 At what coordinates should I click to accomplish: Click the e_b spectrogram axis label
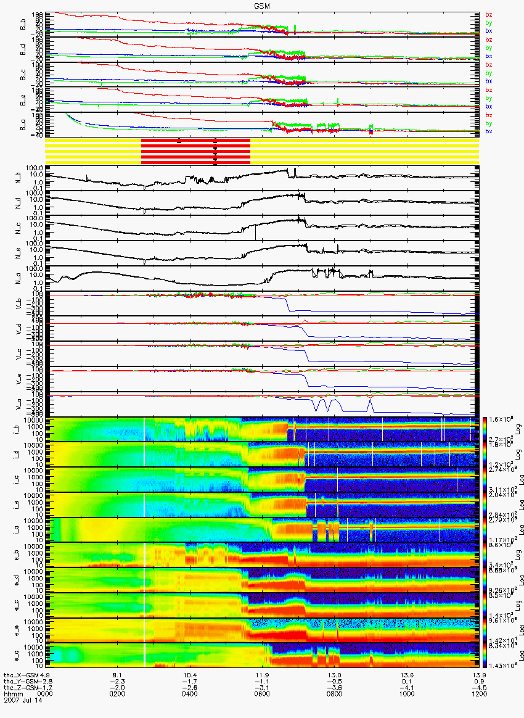pos(16,555)
